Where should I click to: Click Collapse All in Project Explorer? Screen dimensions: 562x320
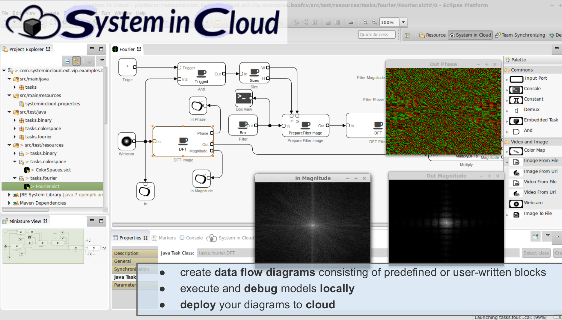coord(67,61)
